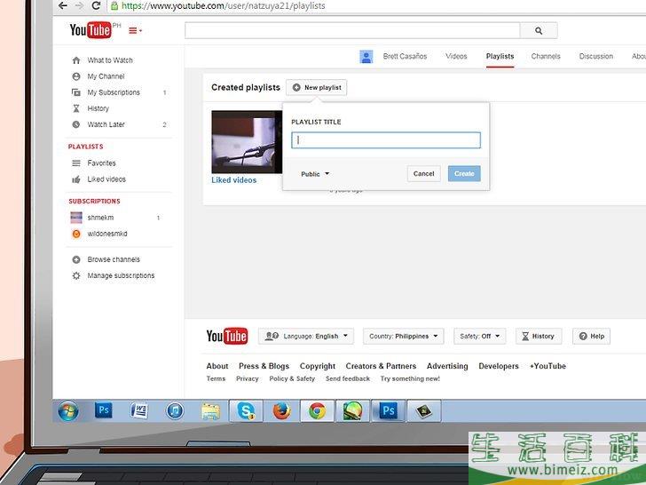Open iTunes from the taskbar
The width and height of the screenshot is (646, 485).
click(175, 410)
